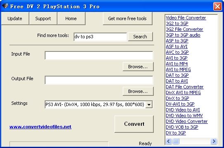Viewport: 224px width, 148px height.
Task: Open 3GP to 3GP audio link
Action: coord(183,35)
